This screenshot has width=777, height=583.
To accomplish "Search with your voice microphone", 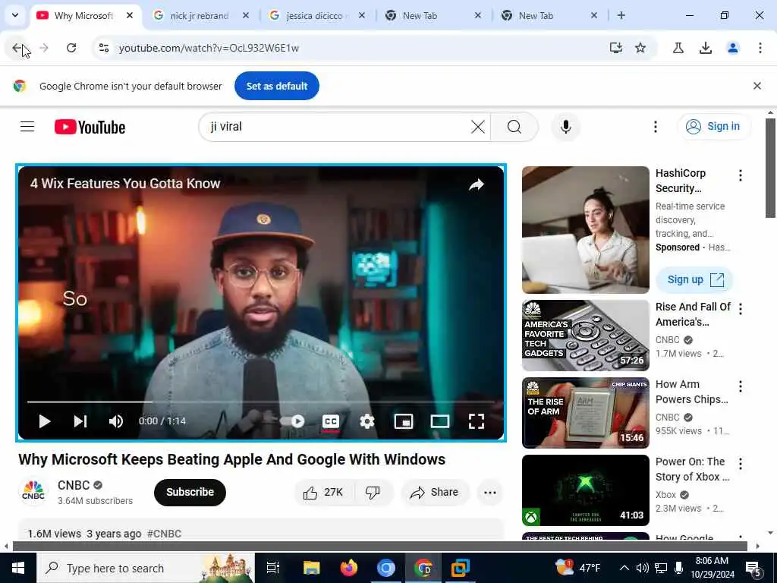I will coord(565,127).
